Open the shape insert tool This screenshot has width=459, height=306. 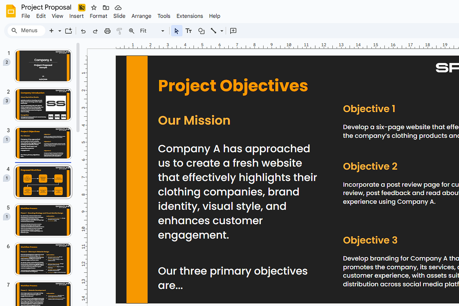(x=201, y=31)
